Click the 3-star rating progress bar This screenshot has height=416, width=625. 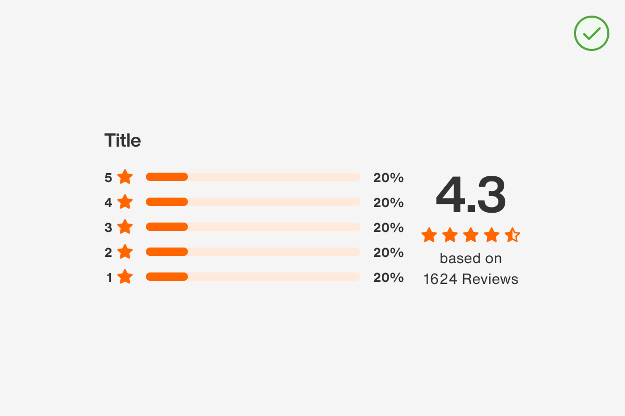(x=253, y=227)
